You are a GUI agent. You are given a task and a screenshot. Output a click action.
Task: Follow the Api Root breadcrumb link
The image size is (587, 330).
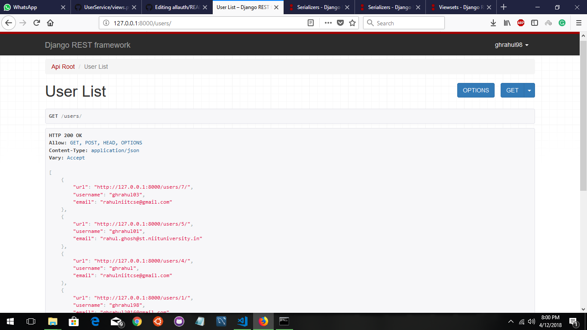pyautogui.click(x=63, y=67)
